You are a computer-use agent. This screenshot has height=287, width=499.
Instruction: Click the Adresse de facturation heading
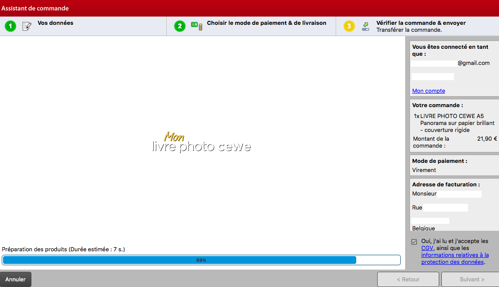click(446, 185)
